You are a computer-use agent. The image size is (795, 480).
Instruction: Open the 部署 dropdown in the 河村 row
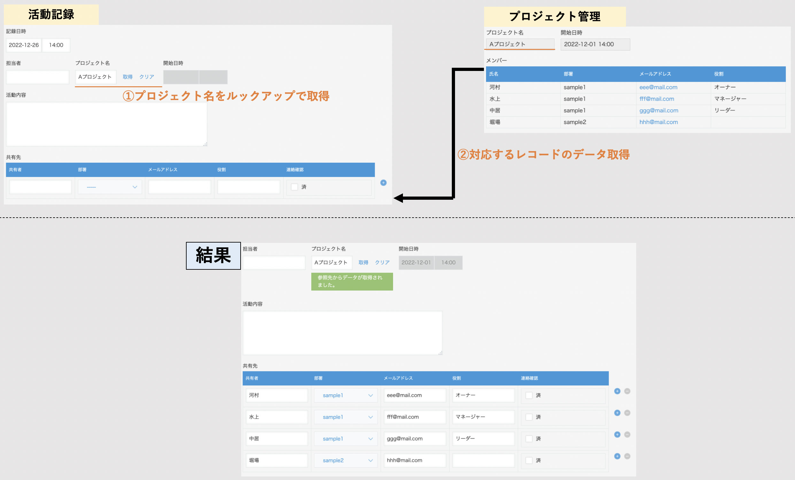(x=346, y=395)
